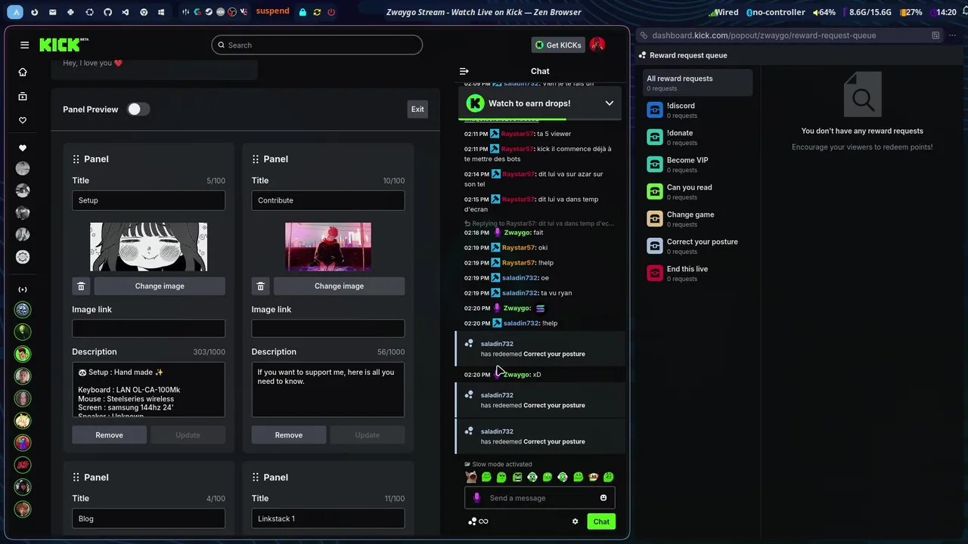Open the user profile avatar
Screen dimensions: 968x544
coord(597,45)
